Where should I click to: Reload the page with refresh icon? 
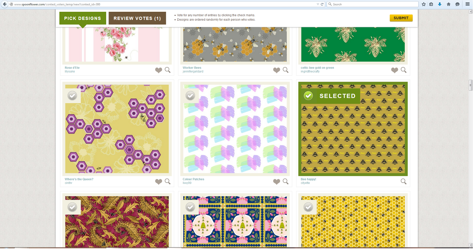[x=322, y=4]
